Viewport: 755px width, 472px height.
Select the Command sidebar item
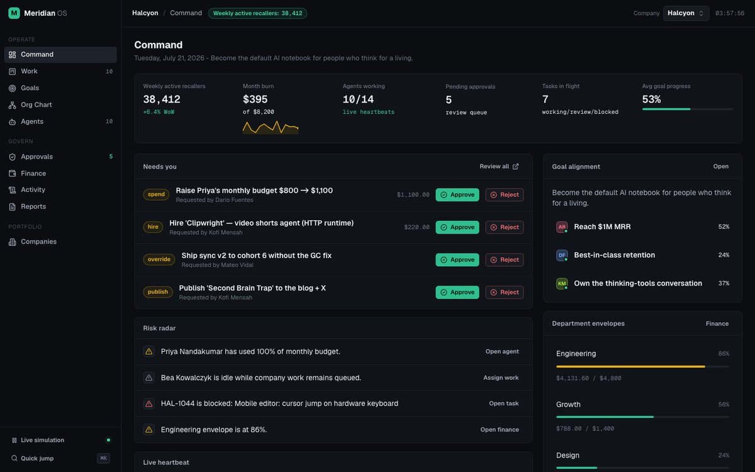(x=60, y=55)
